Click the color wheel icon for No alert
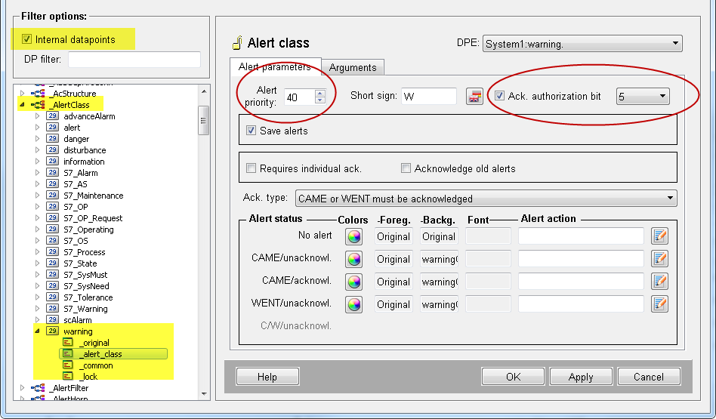Image resolution: width=716 pixels, height=419 pixels. click(x=353, y=236)
